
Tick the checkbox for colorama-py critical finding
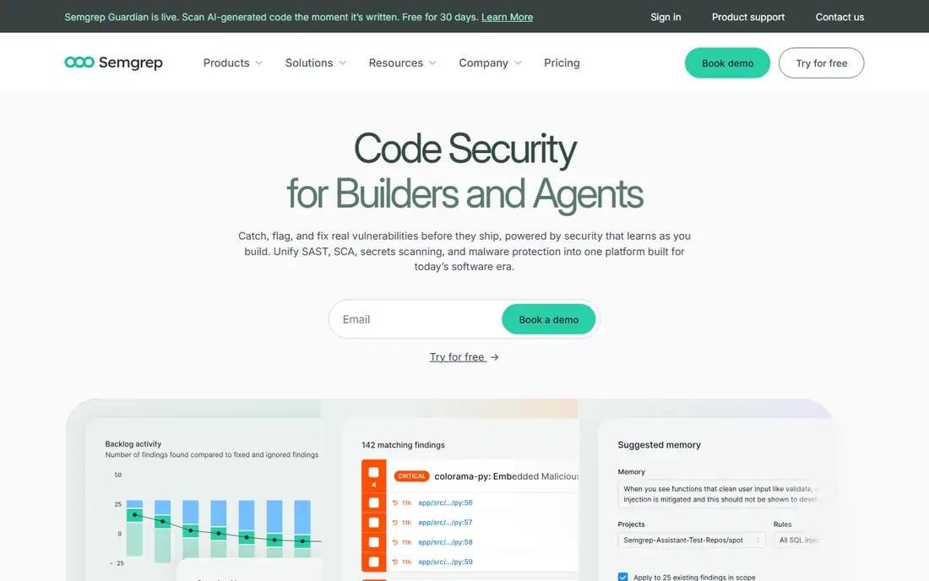pos(374,472)
